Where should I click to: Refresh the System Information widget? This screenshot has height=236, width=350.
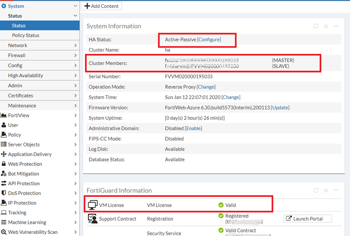point(316,26)
